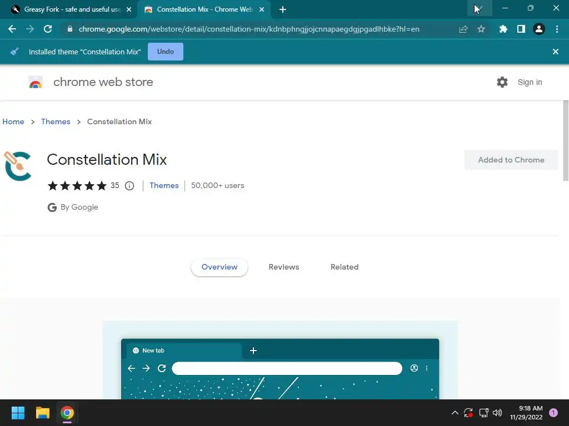
Task: Dismiss the installed theme infobar
Action: (x=555, y=52)
